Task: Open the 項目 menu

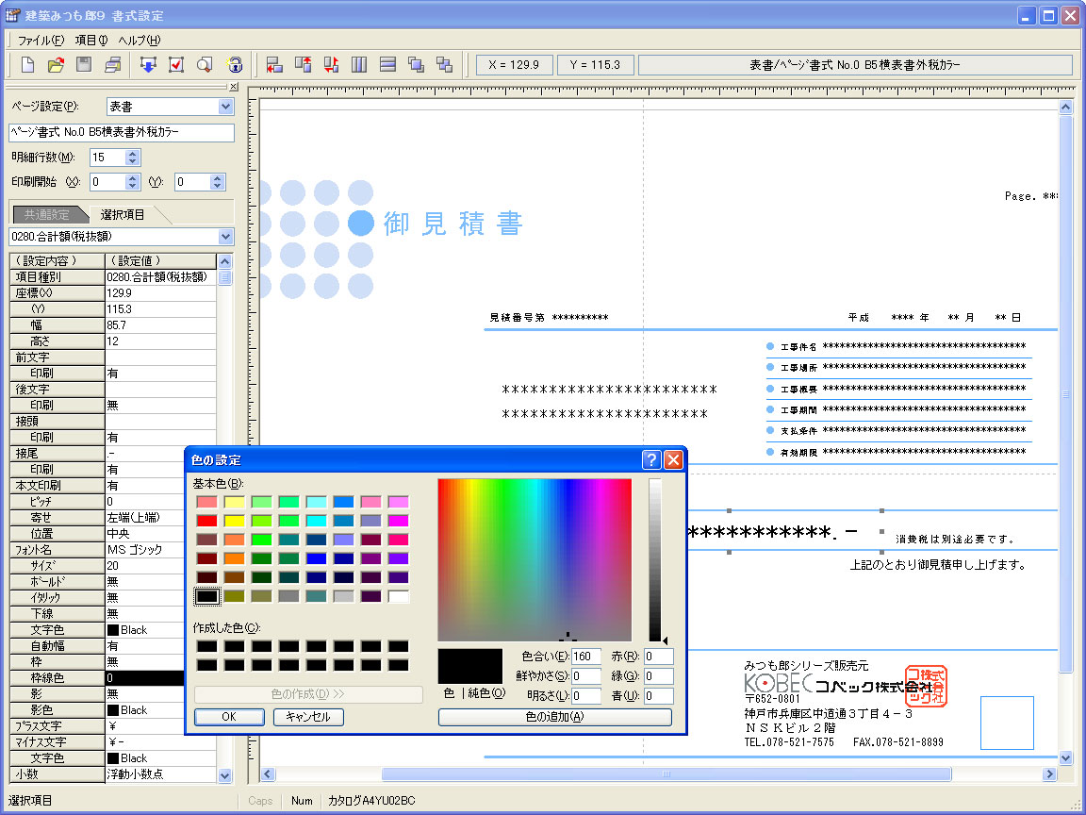Action: point(91,41)
